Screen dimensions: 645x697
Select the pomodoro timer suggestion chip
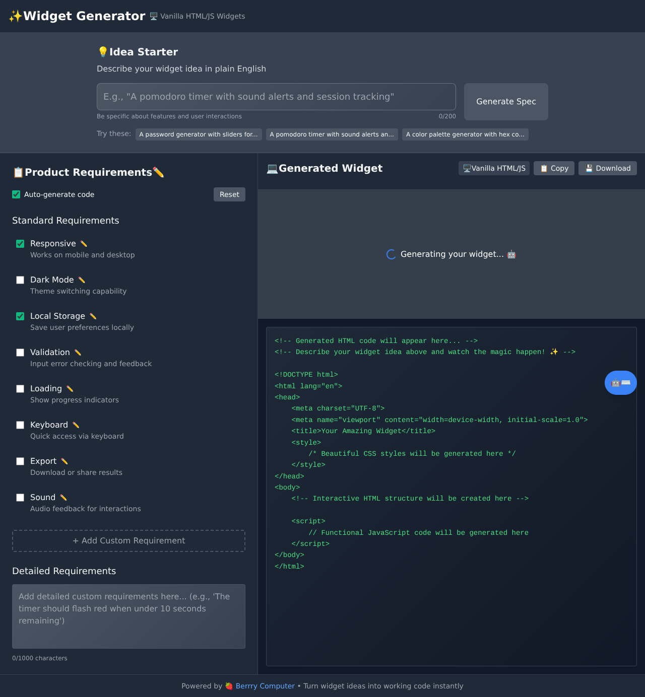click(x=332, y=134)
